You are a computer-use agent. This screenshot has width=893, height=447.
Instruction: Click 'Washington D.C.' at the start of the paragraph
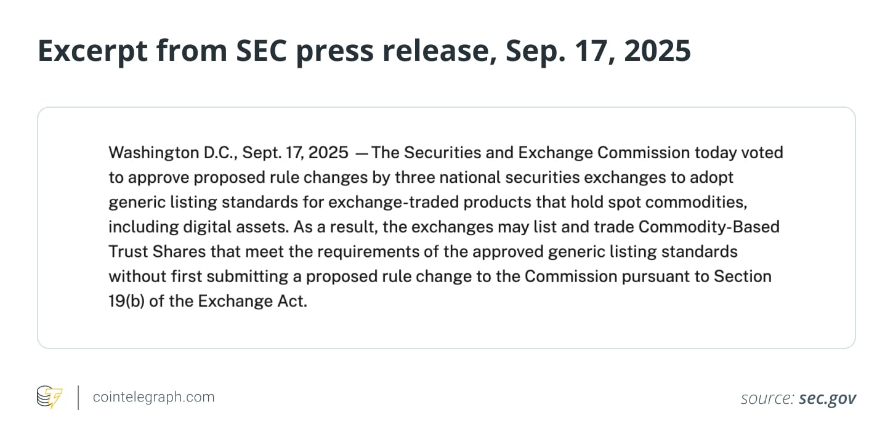(172, 152)
